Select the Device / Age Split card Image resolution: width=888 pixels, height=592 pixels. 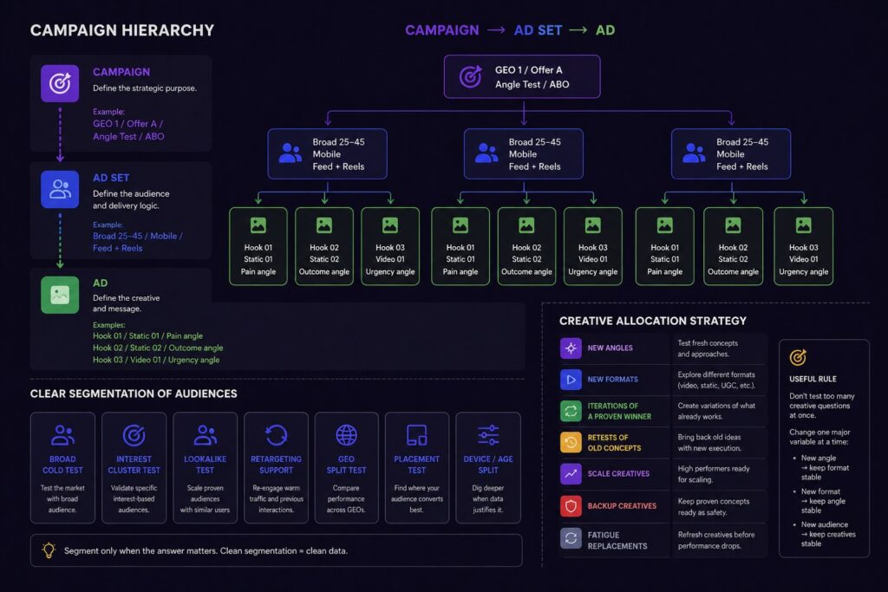pos(488,467)
